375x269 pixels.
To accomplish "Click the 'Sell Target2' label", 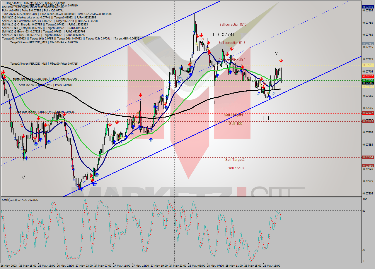I will pyautogui.click(x=235, y=160).
